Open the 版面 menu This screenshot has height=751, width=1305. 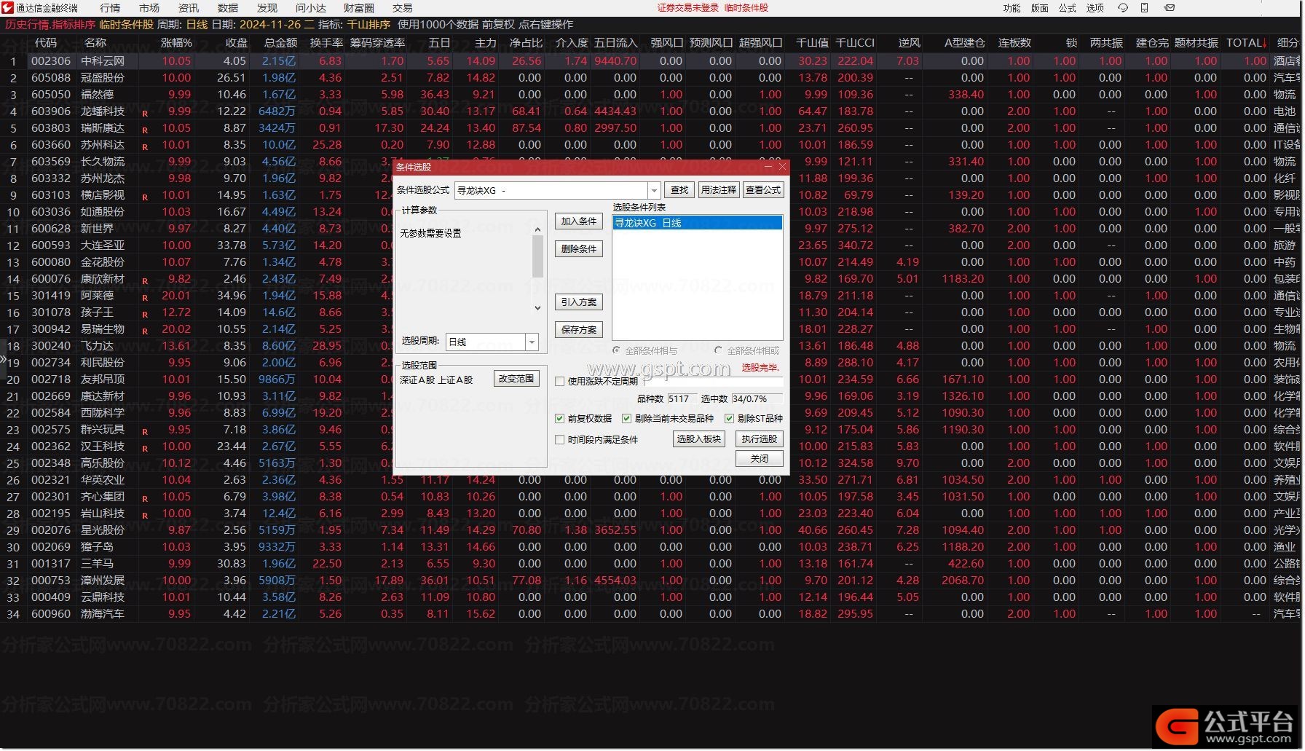[1039, 8]
